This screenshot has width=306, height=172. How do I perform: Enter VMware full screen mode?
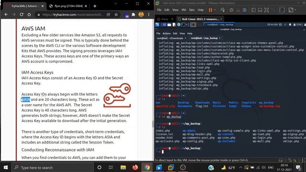point(266,10)
